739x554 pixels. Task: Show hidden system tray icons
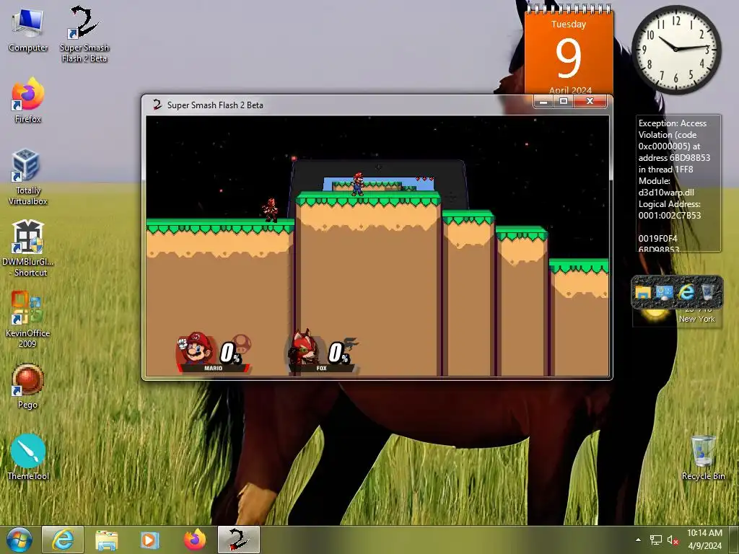pos(638,540)
